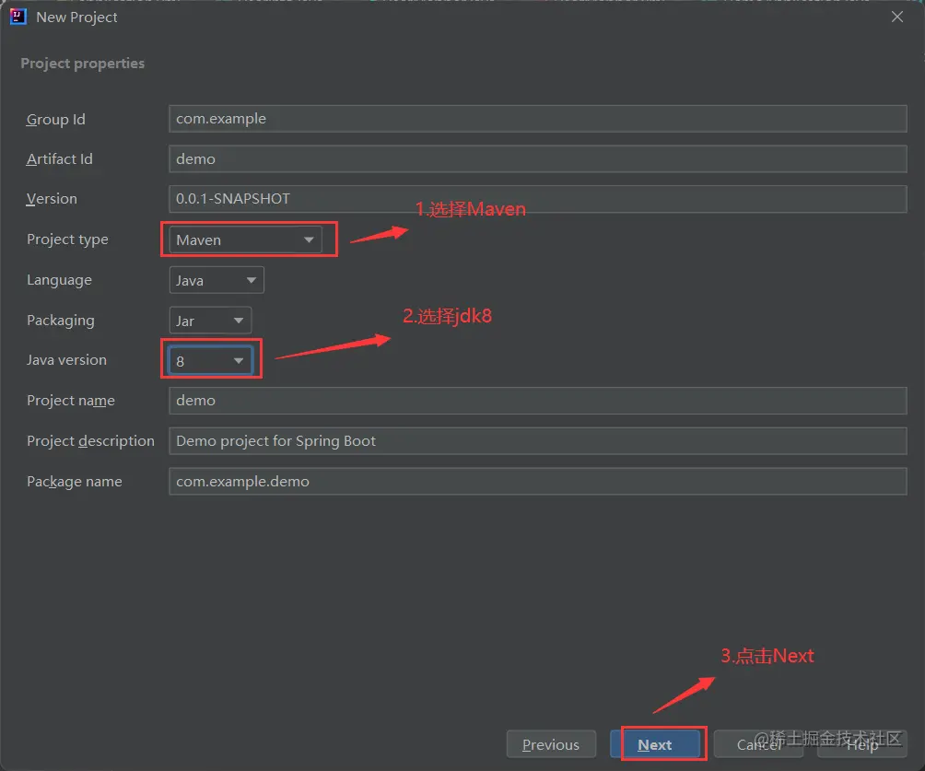
Task: Open the Language dropdown
Action: (x=217, y=280)
